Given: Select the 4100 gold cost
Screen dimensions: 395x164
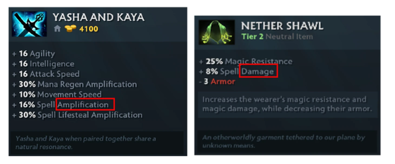Looking at the screenshot, I should tap(88, 29).
